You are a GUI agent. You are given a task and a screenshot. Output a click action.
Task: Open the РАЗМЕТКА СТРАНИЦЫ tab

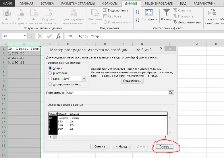78,3
